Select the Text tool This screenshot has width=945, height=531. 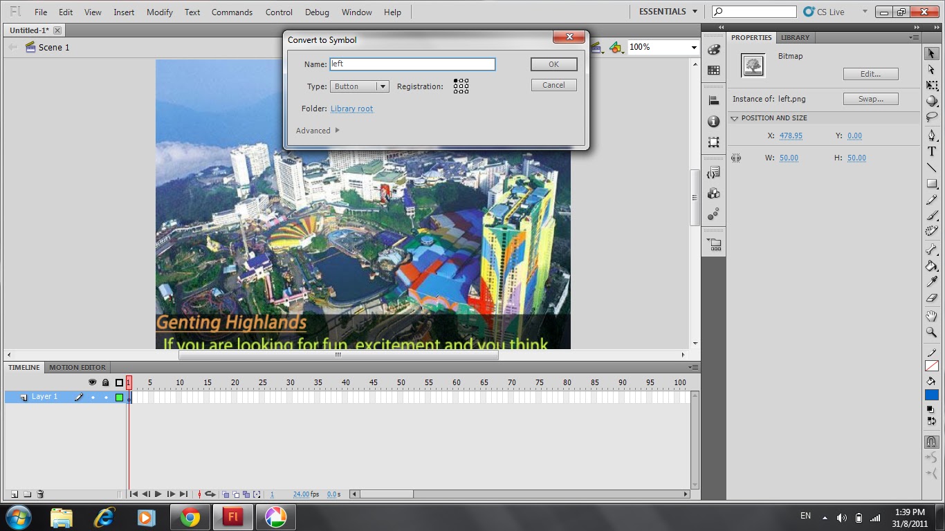(932, 151)
